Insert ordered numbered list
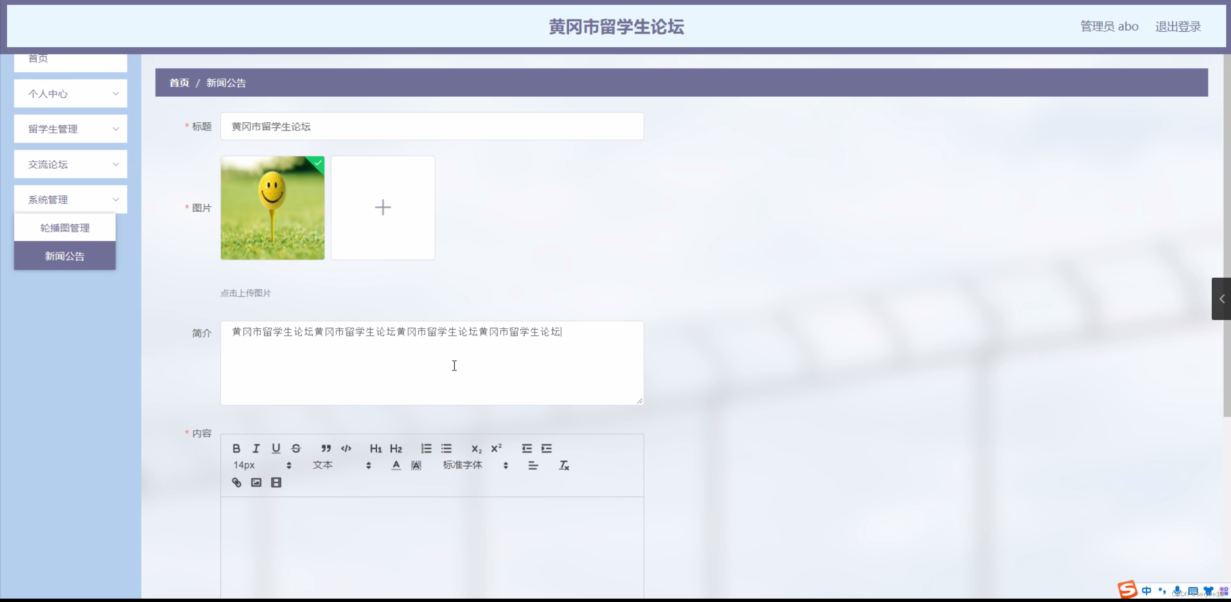1231x602 pixels. (426, 448)
